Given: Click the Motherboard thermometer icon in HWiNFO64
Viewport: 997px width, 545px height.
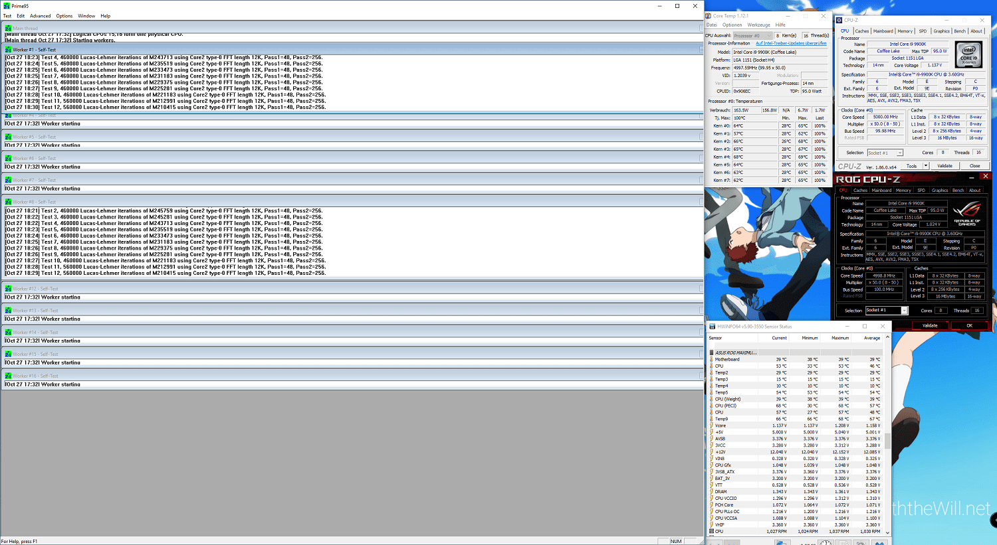Looking at the screenshot, I should coord(711,359).
